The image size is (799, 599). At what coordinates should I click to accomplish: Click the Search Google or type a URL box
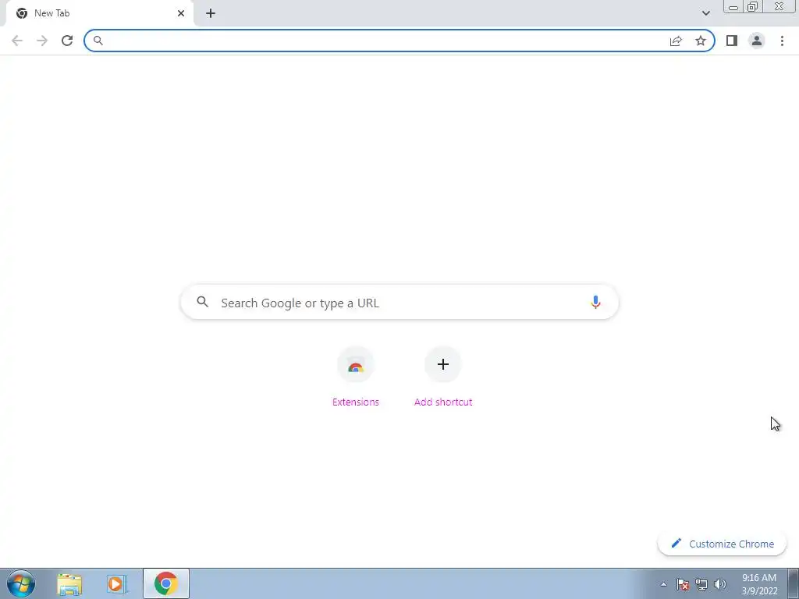coord(399,303)
